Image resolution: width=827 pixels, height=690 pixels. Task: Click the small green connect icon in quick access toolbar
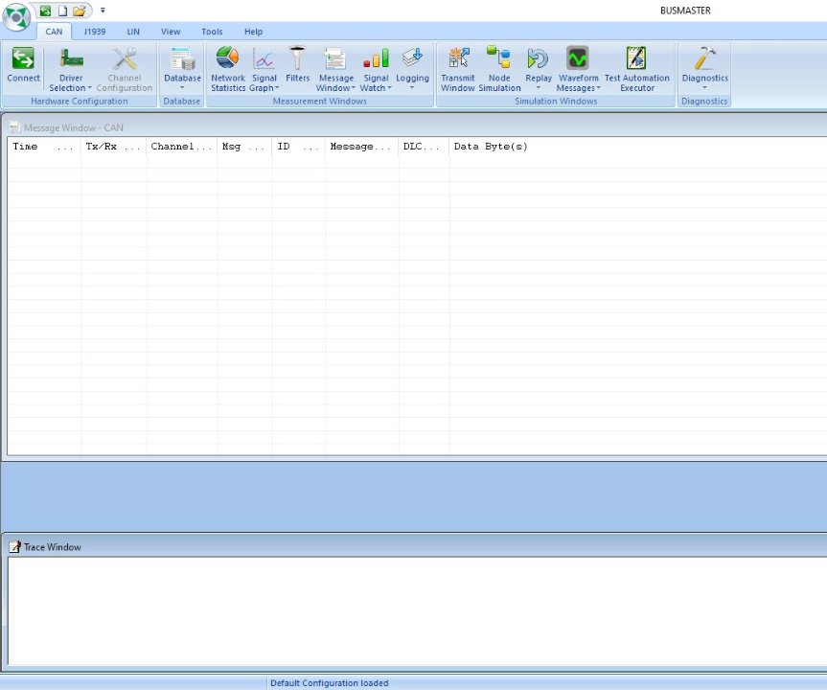(45, 11)
